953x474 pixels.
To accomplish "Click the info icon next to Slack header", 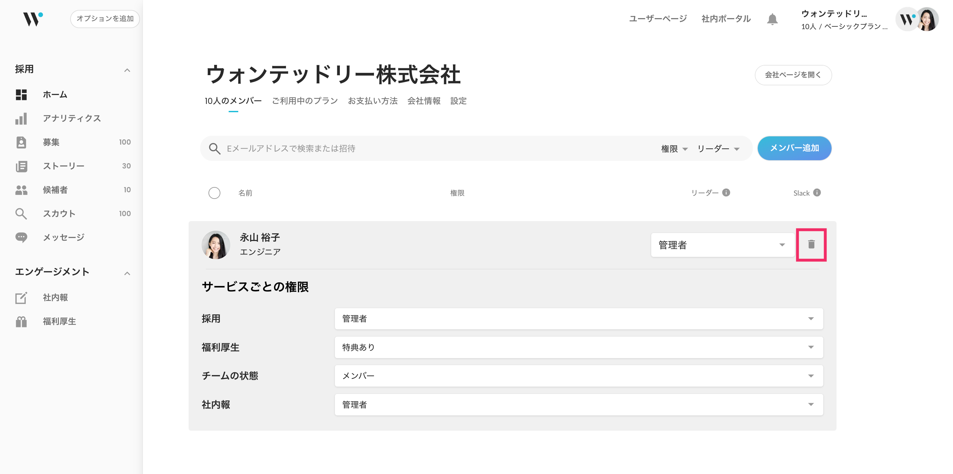I will point(817,192).
